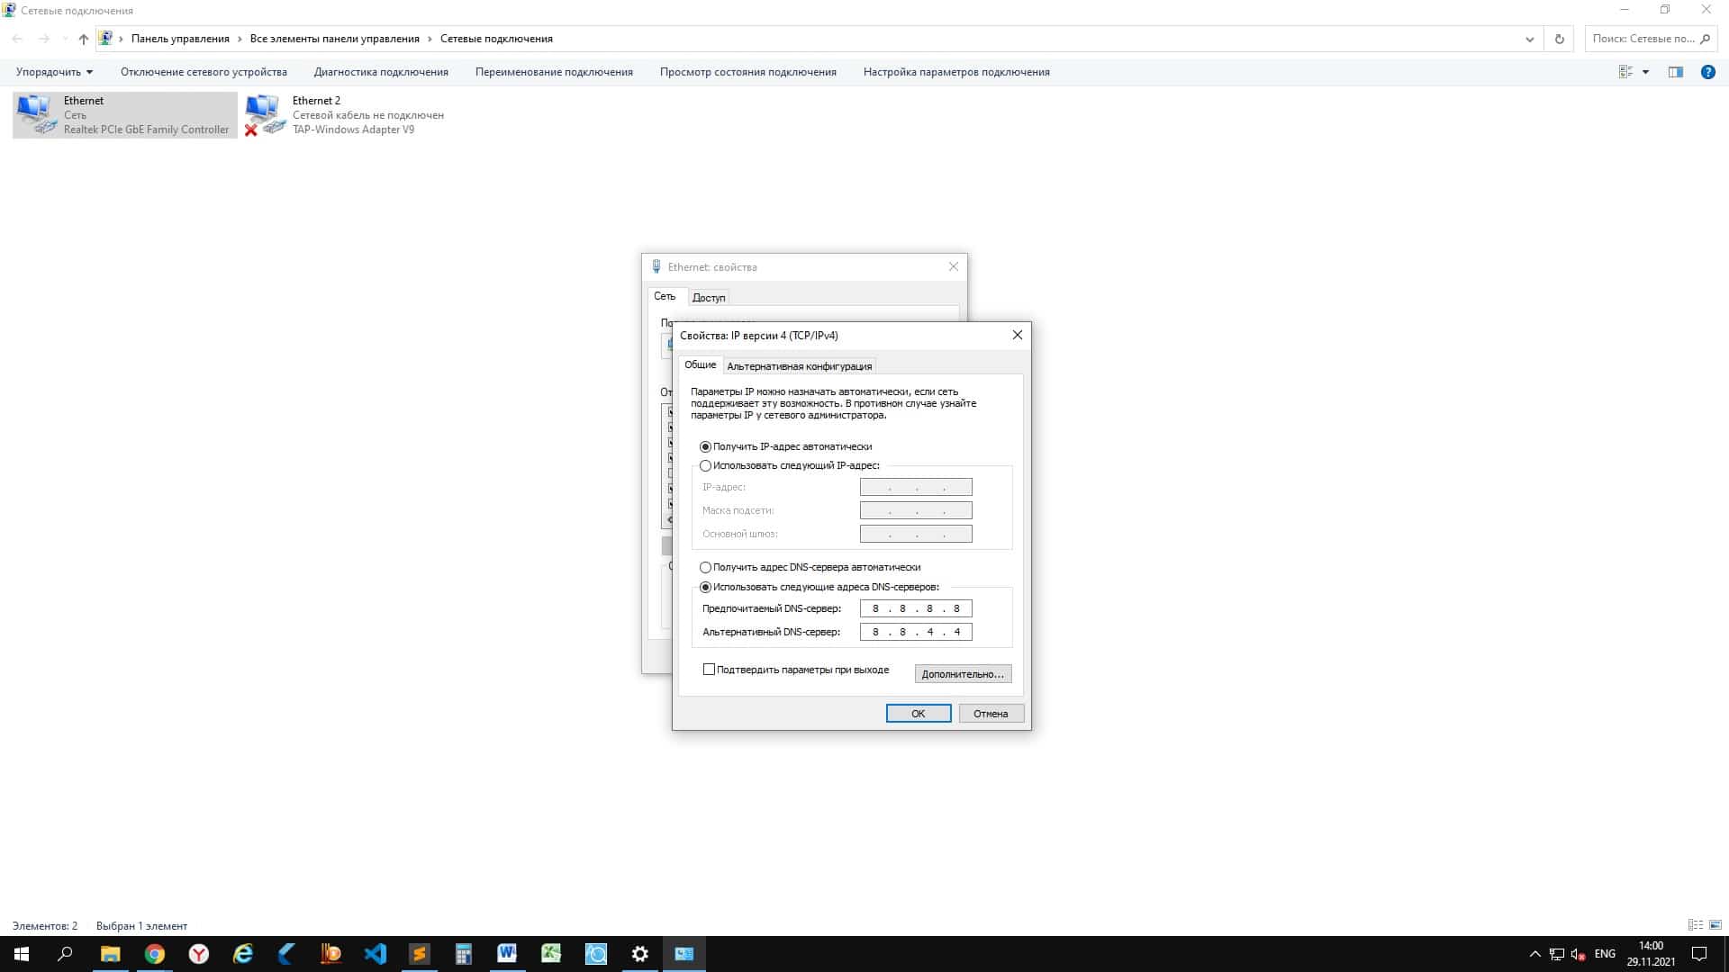Enable validate settings upon exit checkbox
1729x972 pixels.
click(x=710, y=670)
